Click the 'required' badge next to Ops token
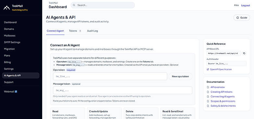The height and width of the screenshot is (119, 254). click(71, 70)
